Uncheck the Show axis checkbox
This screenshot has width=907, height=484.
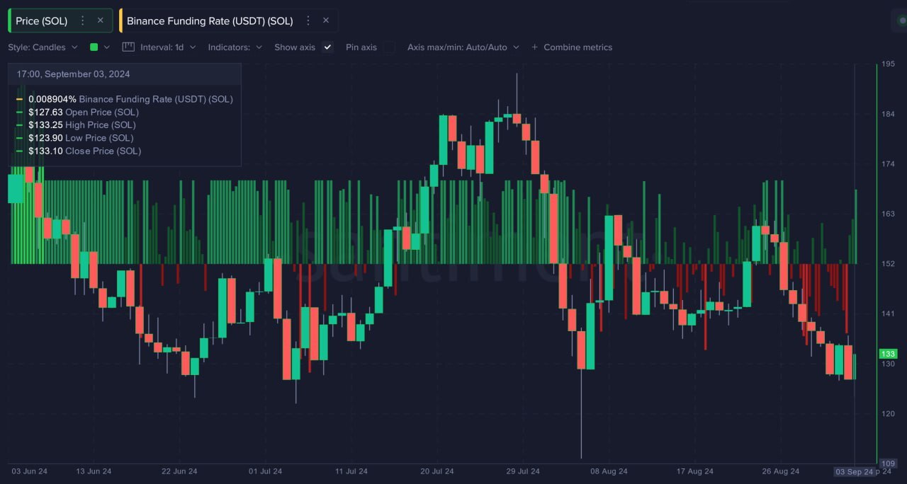327,47
